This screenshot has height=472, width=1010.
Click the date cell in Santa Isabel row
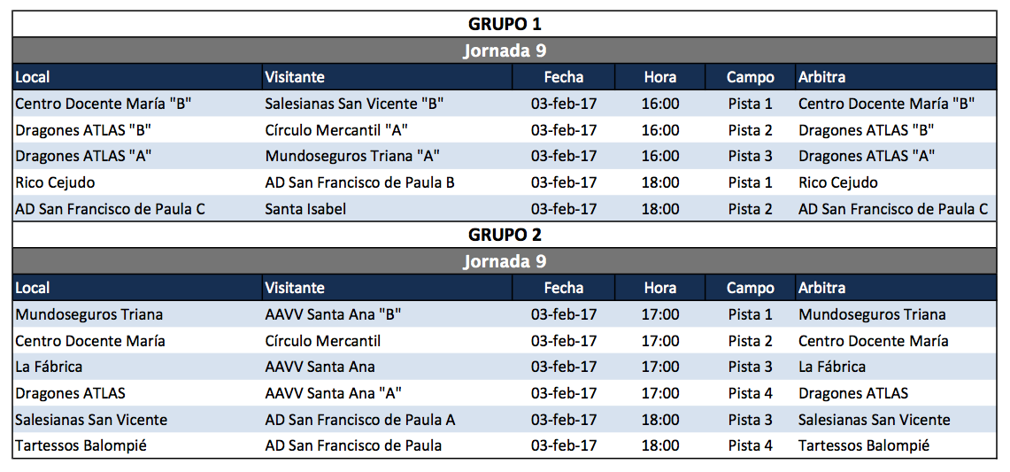click(x=564, y=209)
